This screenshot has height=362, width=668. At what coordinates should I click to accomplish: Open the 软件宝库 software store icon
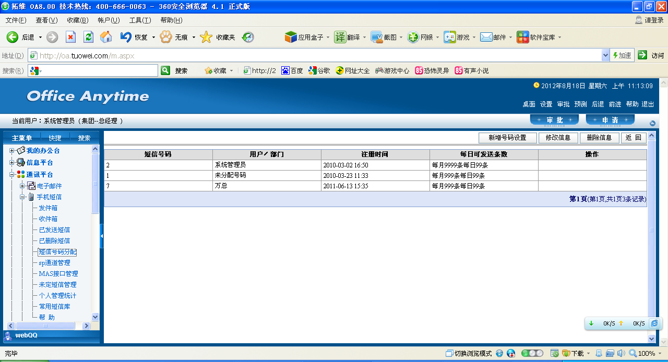(x=522, y=37)
